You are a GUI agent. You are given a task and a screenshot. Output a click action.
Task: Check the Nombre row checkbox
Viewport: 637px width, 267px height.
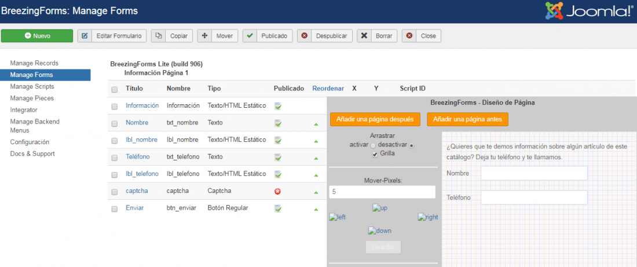(x=115, y=123)
